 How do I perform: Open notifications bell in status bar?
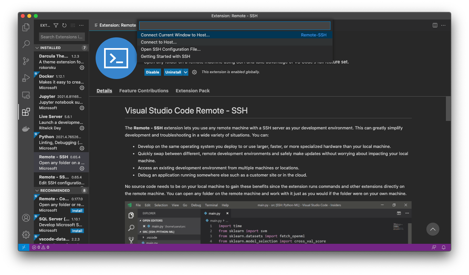point(443,247)
